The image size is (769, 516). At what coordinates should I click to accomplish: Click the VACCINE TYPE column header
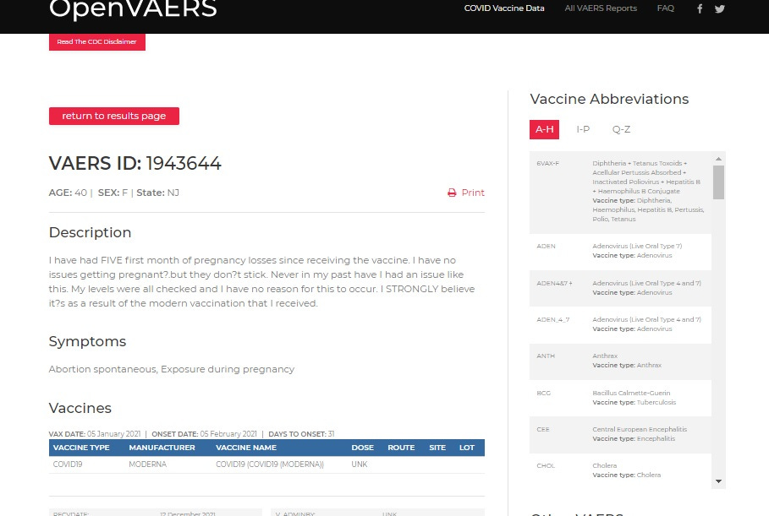[81, 448]
